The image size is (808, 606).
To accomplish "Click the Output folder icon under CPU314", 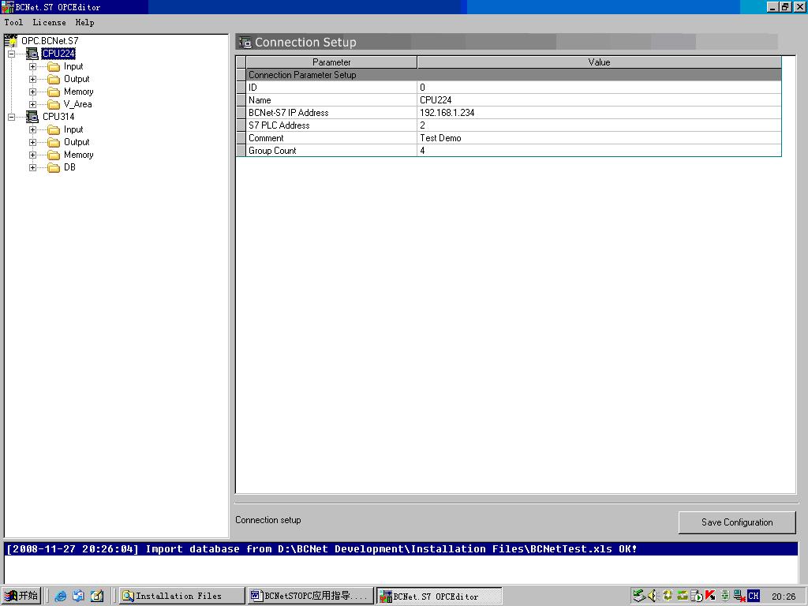I will click(x=54, y=142).
